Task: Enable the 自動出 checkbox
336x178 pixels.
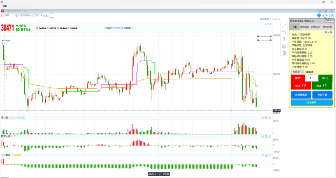Action: click(304, 72)
